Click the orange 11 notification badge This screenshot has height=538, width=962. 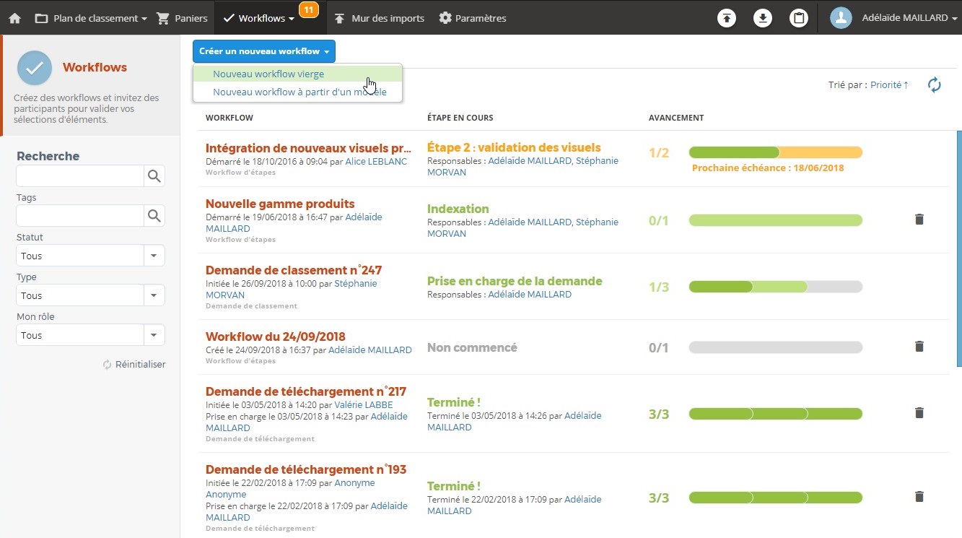pyautogui.click(x=309, y=9)
